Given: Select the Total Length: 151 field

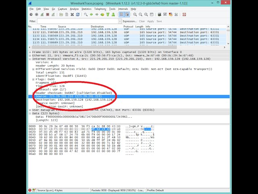Looking at the screenshot, I should (x=50, y=73).
